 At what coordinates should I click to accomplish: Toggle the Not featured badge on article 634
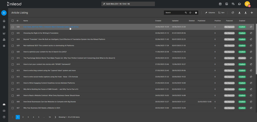point(229,39)
